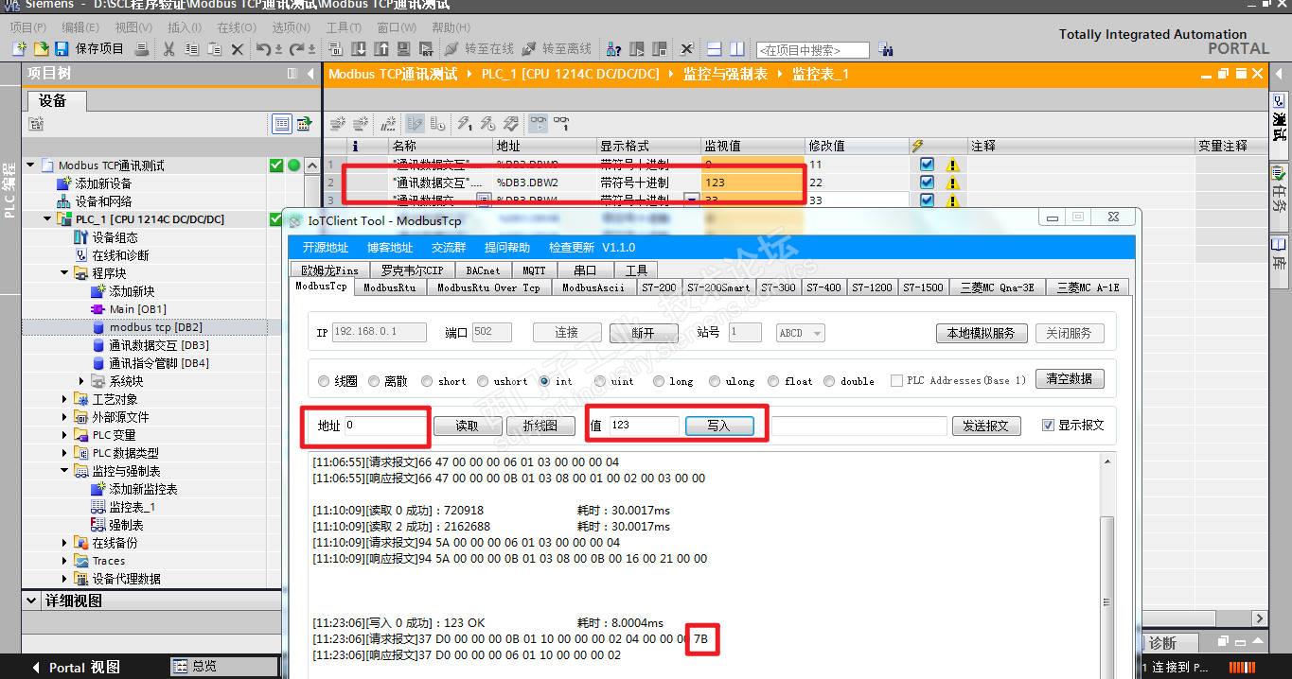
Task: Toggle the modify checkbox in DBW2 row
Action: [x=927, y=182]
